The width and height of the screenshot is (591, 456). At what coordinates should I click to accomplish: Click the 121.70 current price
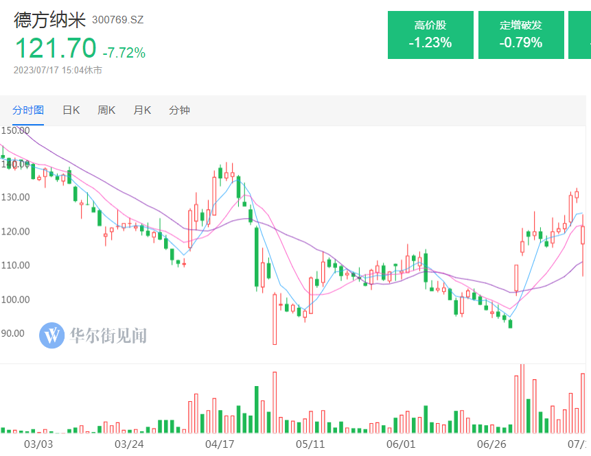click(x=56, y=48)
